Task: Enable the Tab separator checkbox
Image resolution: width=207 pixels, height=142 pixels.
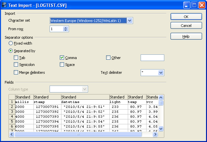Action: coord(16,58)
